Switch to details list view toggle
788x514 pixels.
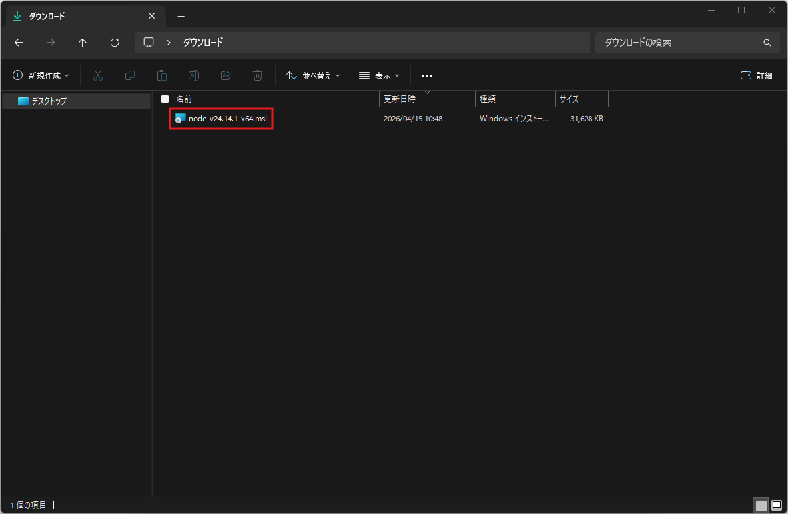tap(761, 505)
